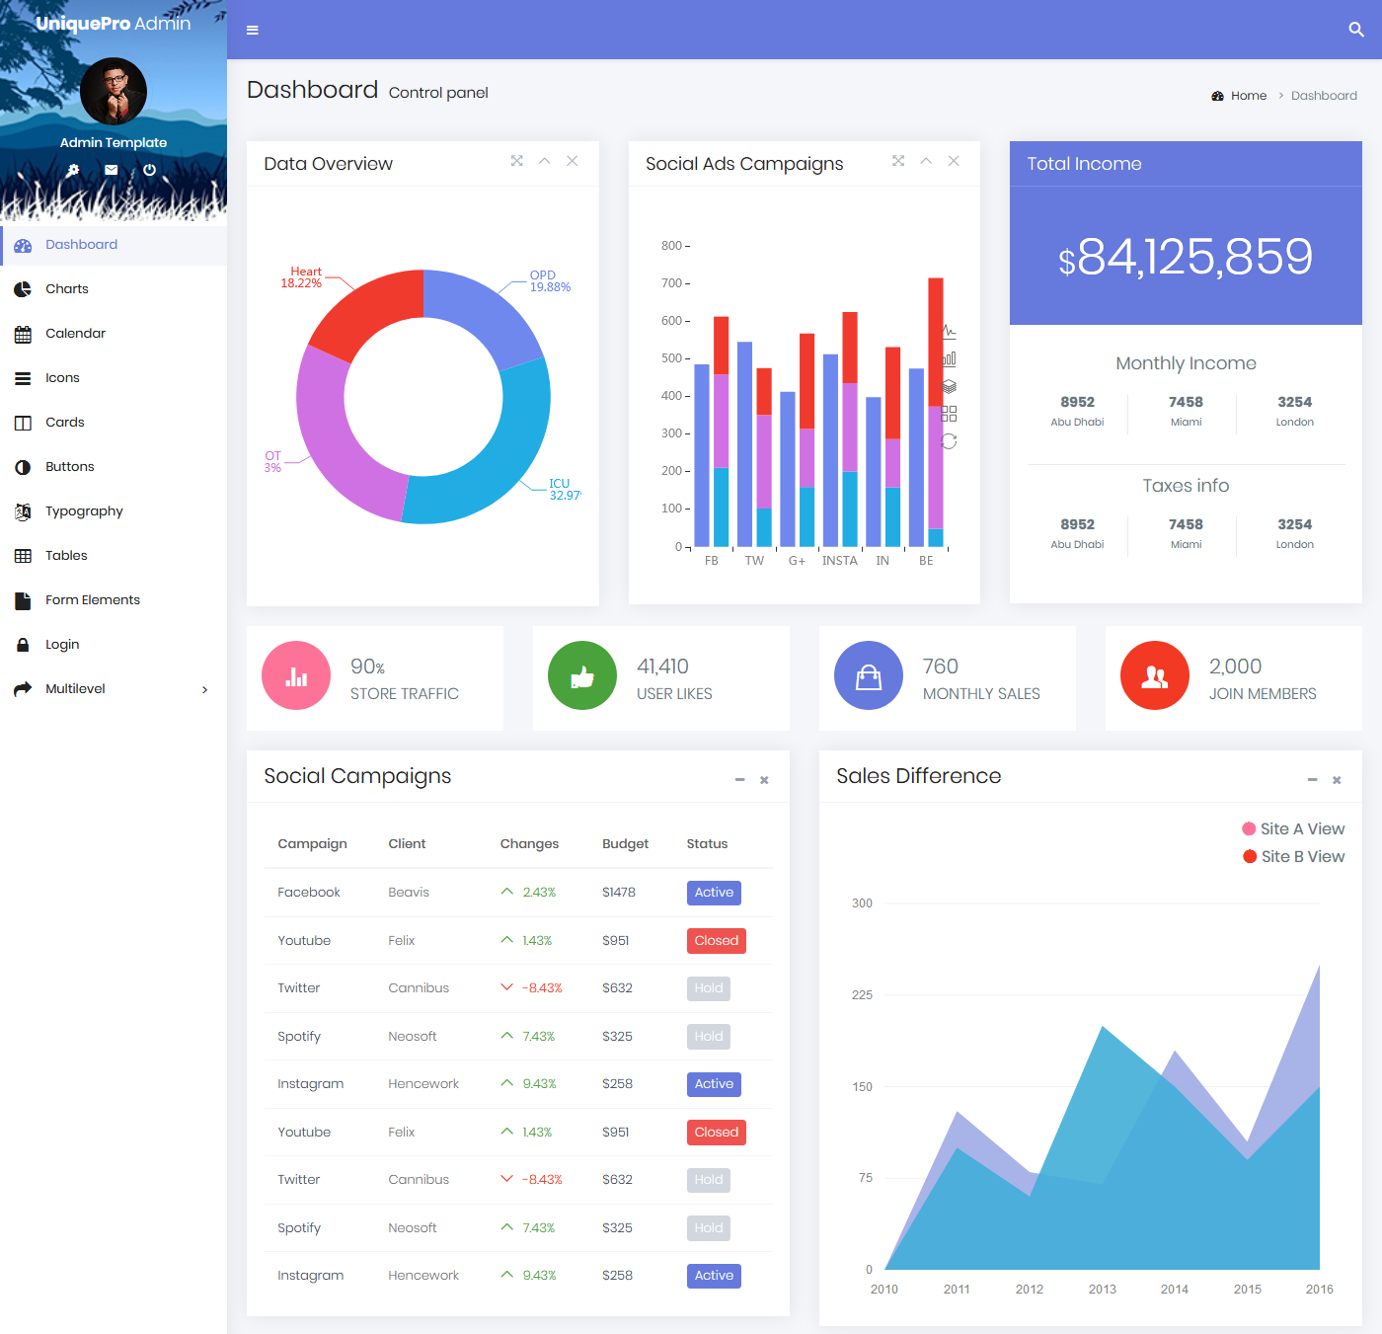Click the BE bar group in chart
1382x1334 pixels.
tap(926, 413)
